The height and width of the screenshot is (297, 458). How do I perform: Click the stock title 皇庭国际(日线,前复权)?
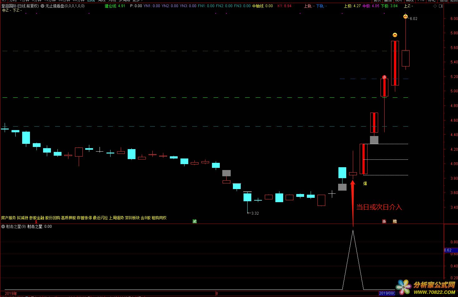click(20, 6)
